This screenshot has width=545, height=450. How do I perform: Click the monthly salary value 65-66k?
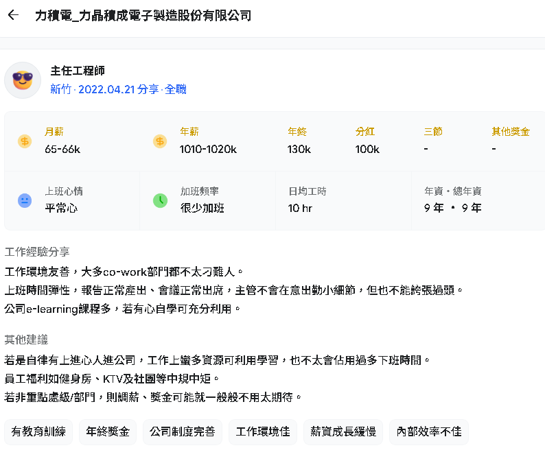[62, 150]
